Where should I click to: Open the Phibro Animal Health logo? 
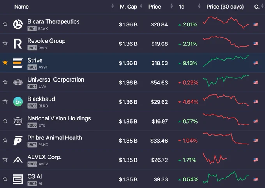18,140
